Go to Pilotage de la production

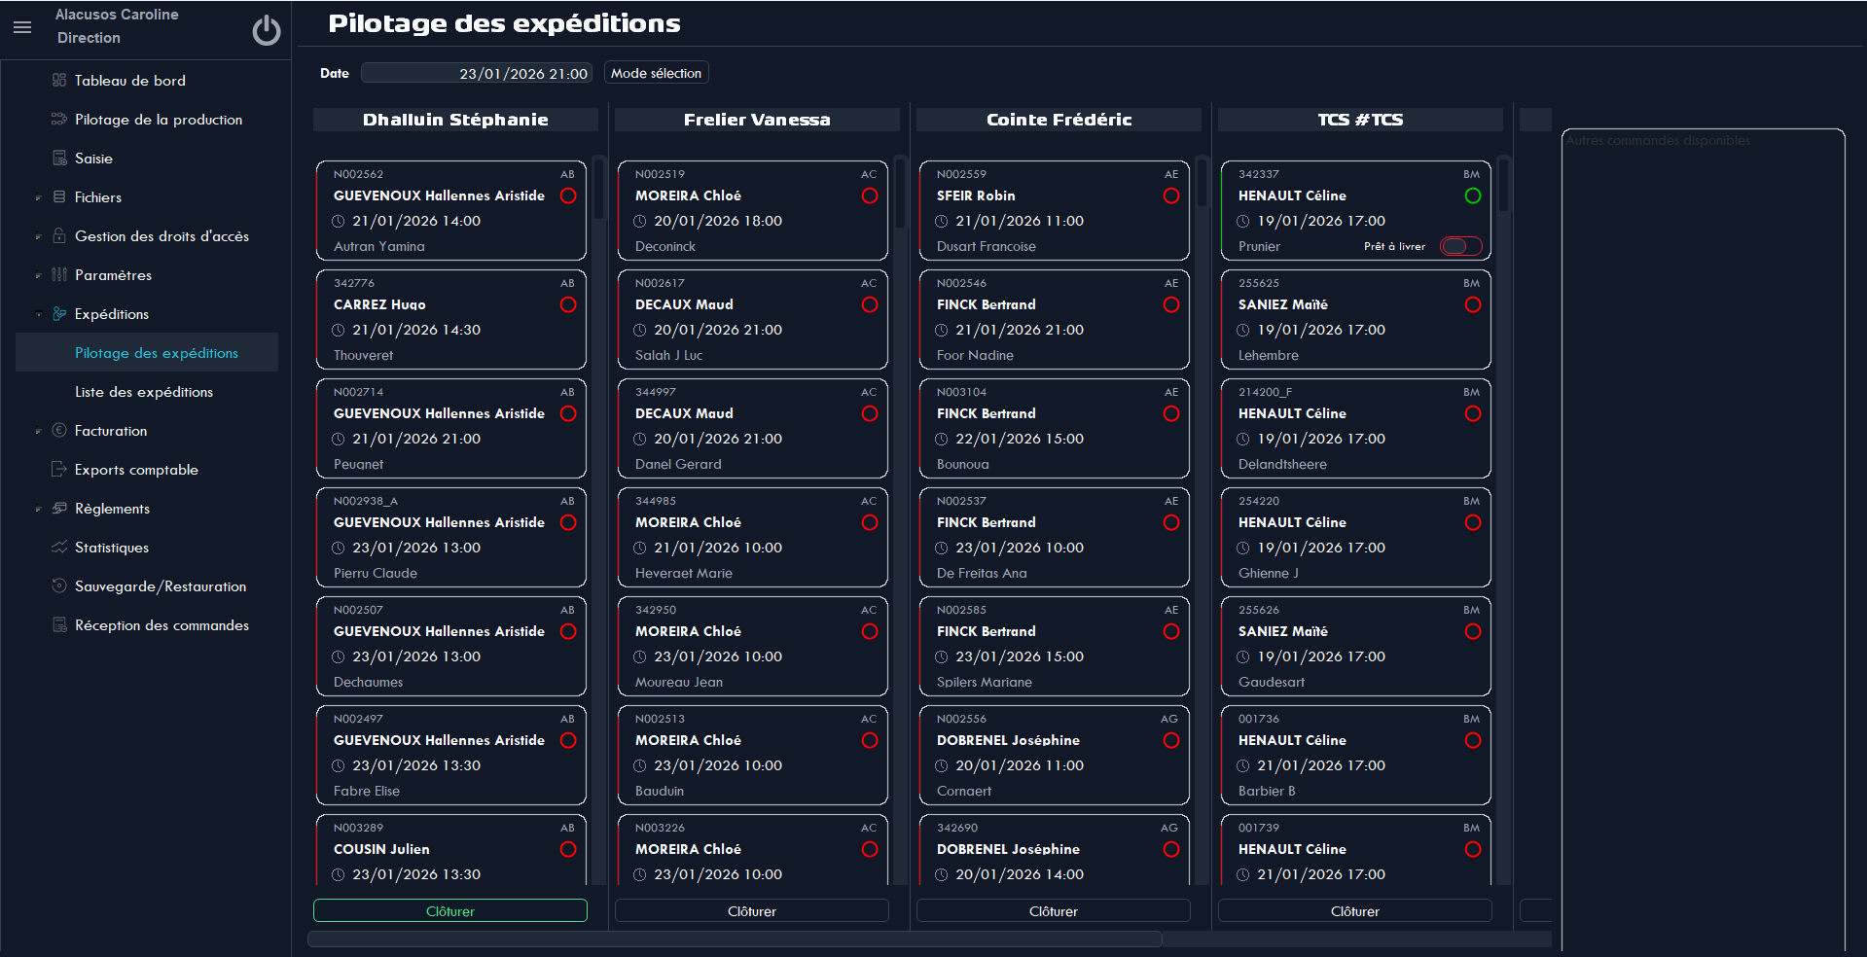click(x=159, y=120)
